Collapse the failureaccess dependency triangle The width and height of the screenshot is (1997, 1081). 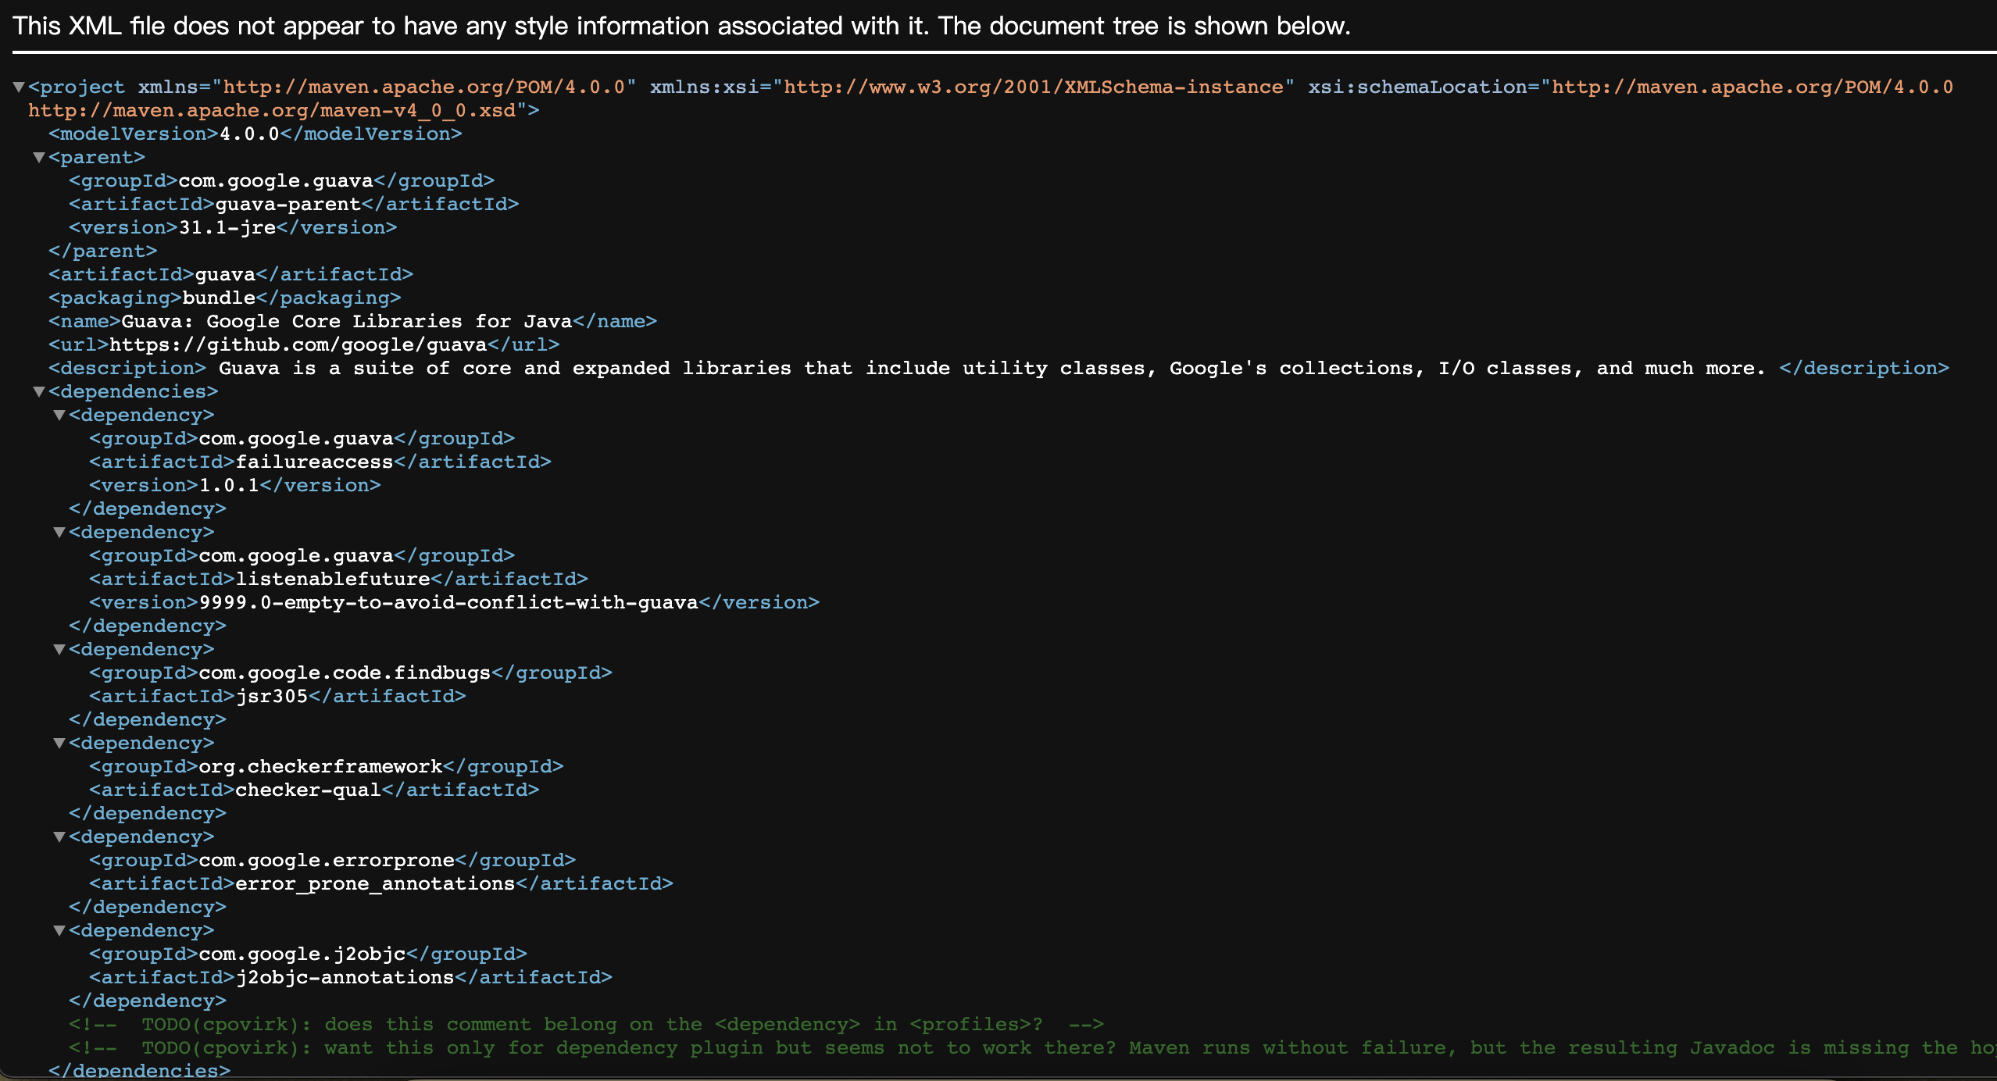pos(59,415)
